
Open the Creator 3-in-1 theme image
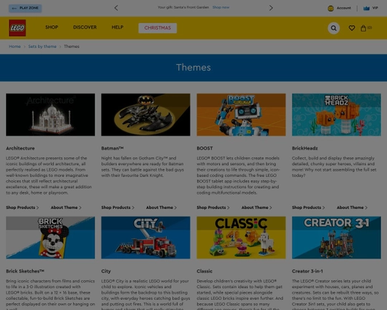tap(336, 238)
